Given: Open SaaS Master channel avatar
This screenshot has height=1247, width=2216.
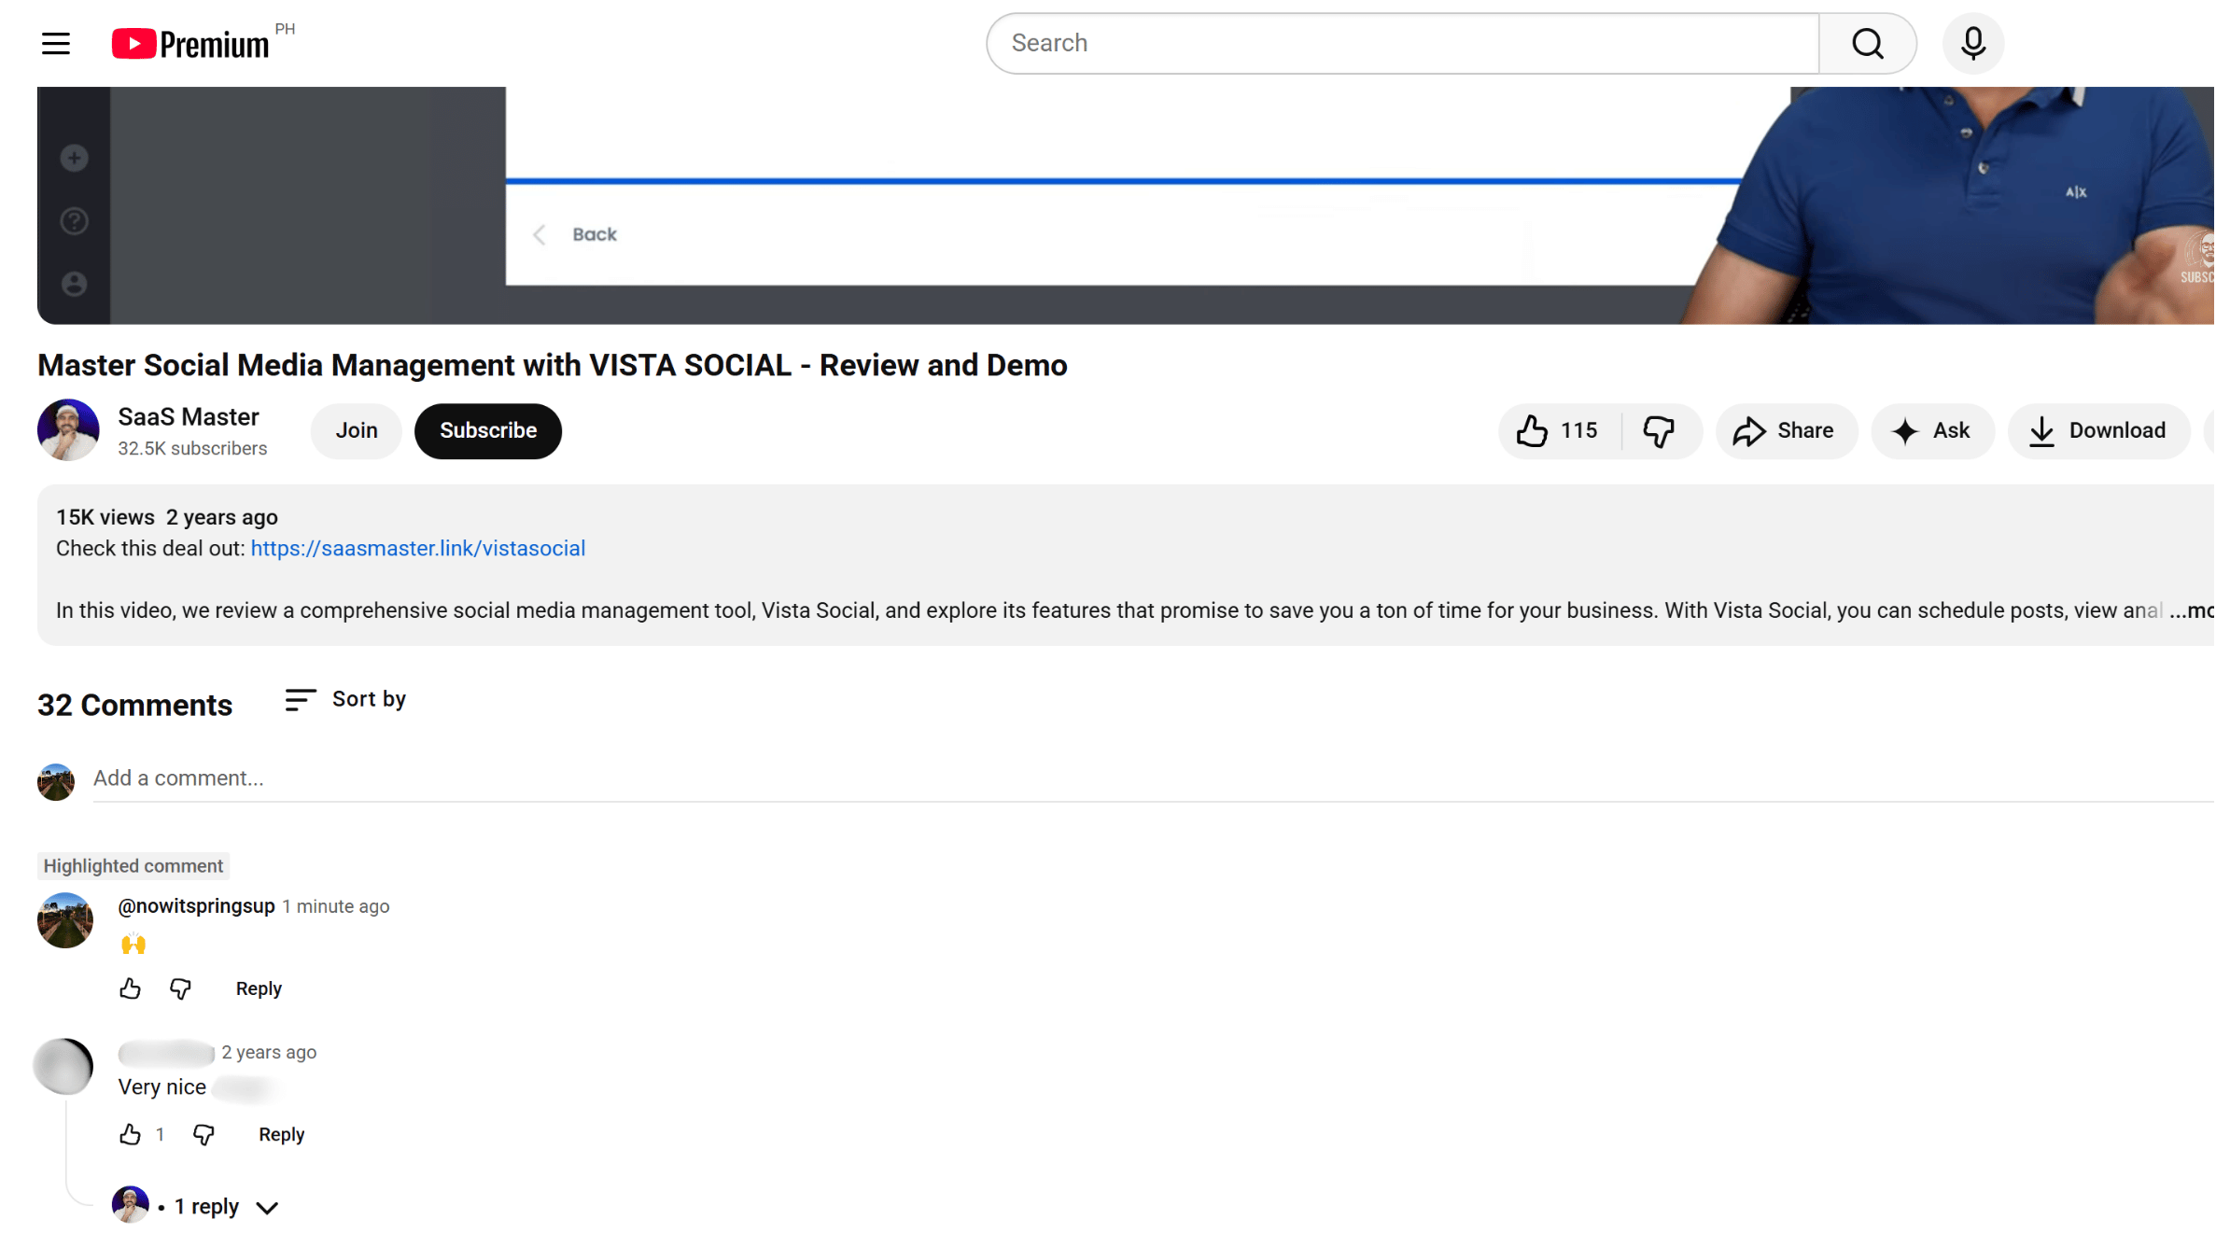Looking at the screenshot, I should (x=68, y=430).
